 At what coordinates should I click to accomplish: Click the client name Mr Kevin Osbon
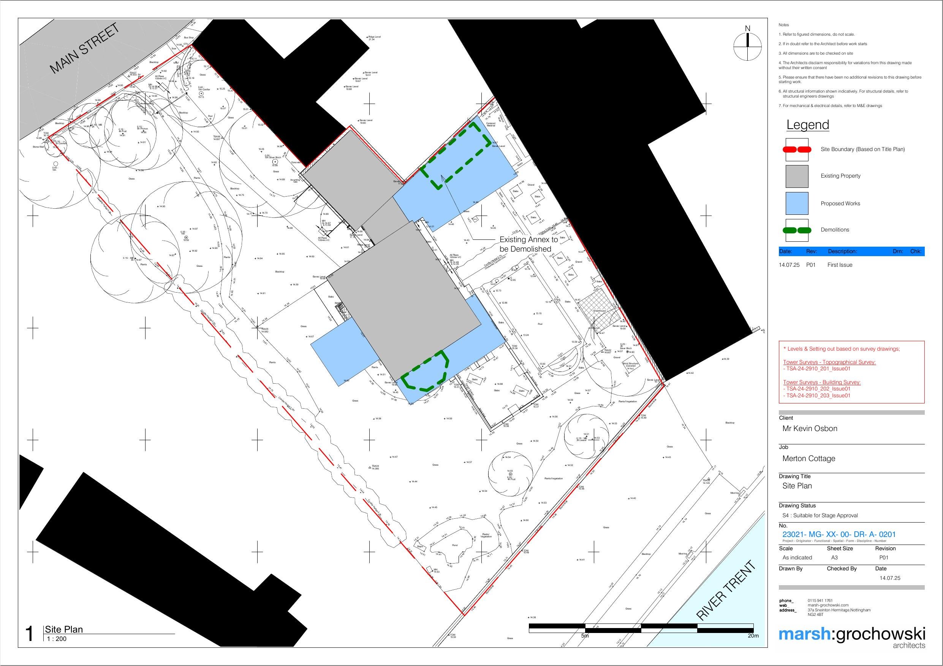click(810, 428)
